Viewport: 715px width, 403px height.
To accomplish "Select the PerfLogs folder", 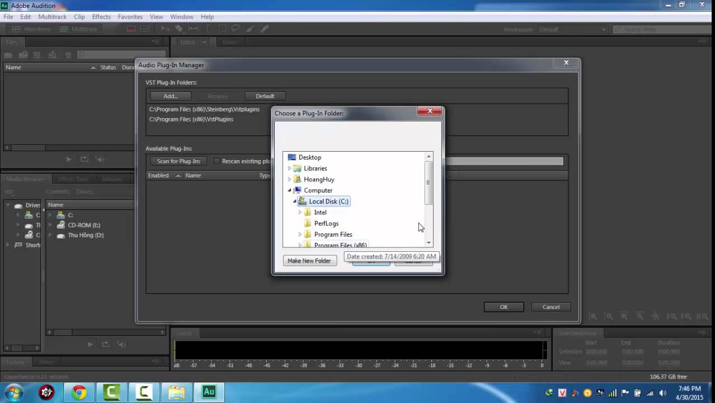I will 326,223.
